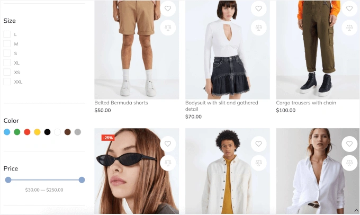Compare the Belted Bermuda shorts item

pos(168,28)
